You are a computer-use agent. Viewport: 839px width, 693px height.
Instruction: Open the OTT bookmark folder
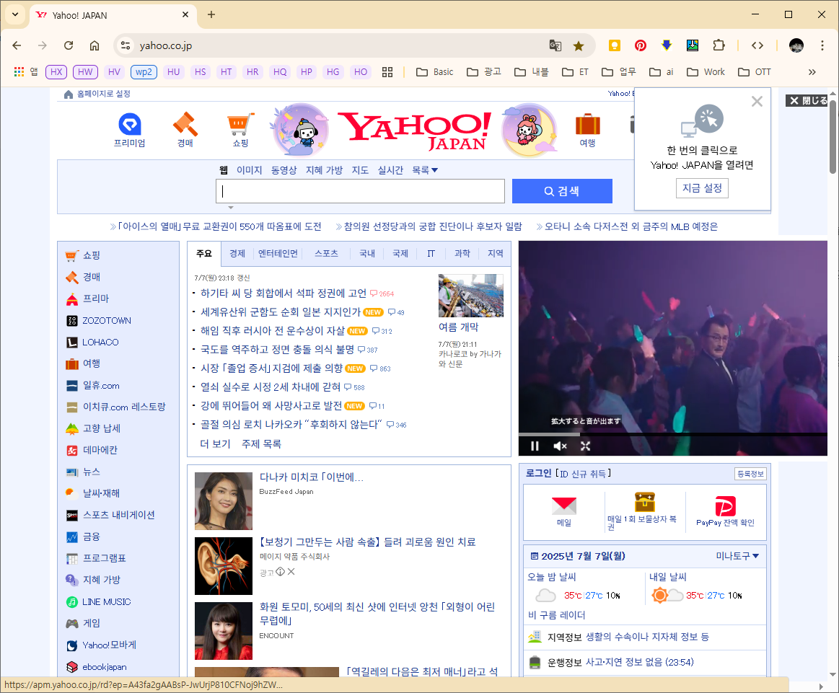[755, 71]
